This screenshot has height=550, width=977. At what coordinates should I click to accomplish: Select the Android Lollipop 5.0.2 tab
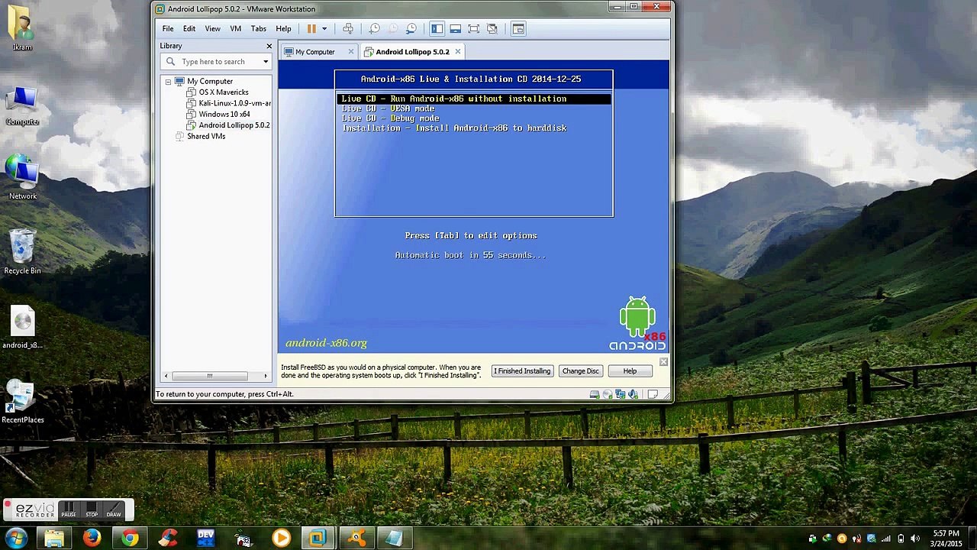(x=411, y=52)
